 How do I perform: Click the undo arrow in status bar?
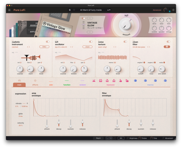coord(107,138)
